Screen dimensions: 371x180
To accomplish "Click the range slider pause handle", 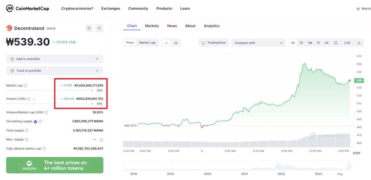I will click(349, 166).
